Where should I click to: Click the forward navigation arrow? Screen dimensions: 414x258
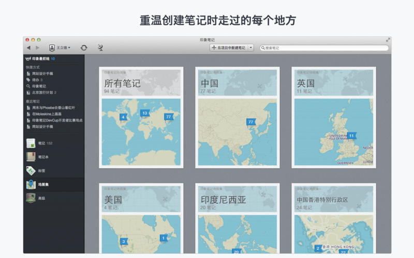tap(38, 48)
